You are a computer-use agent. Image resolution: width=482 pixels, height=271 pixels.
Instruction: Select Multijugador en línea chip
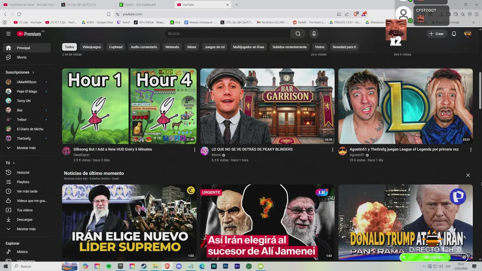click(x=249, y=47)
